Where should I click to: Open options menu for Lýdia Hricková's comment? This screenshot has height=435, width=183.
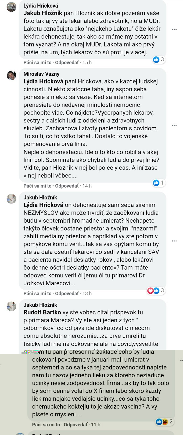coord(174,29)
